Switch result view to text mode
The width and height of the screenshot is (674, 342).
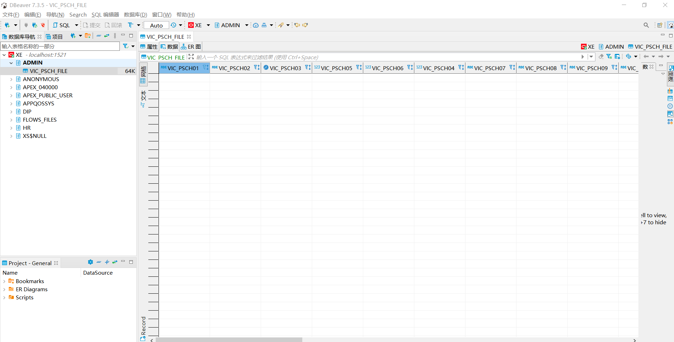click(x=143, y=98)
